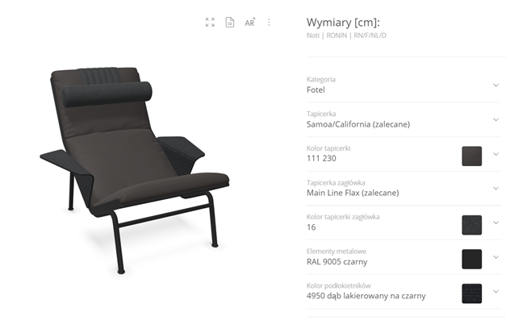Click the Wymiary [cm] heading
The width and height of the screenshot is (506, 333).
[343, 23]
